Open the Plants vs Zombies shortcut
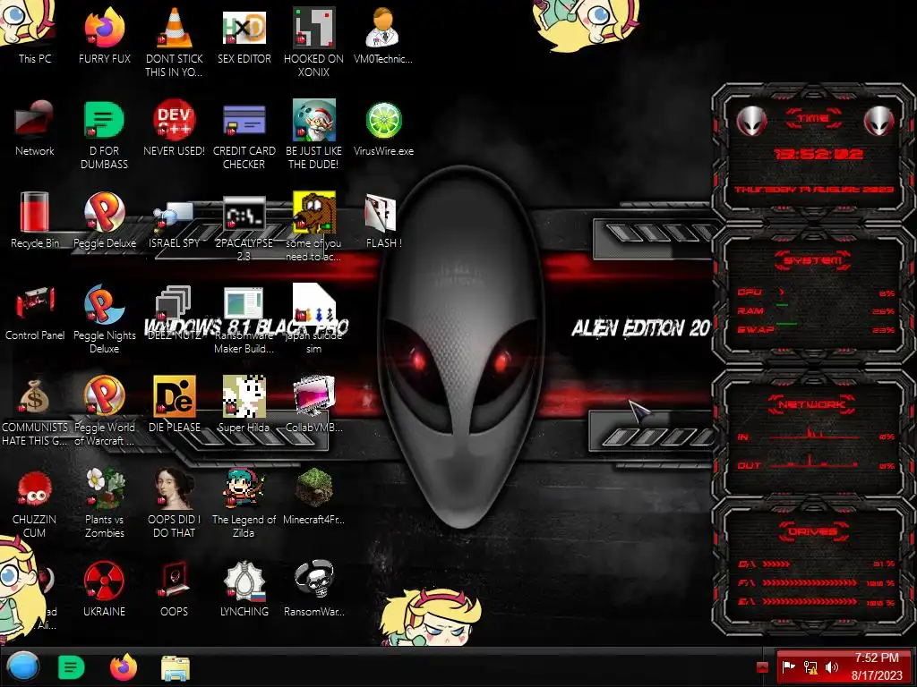The width and height of the screenshot is (917, 687). point(104,504)
